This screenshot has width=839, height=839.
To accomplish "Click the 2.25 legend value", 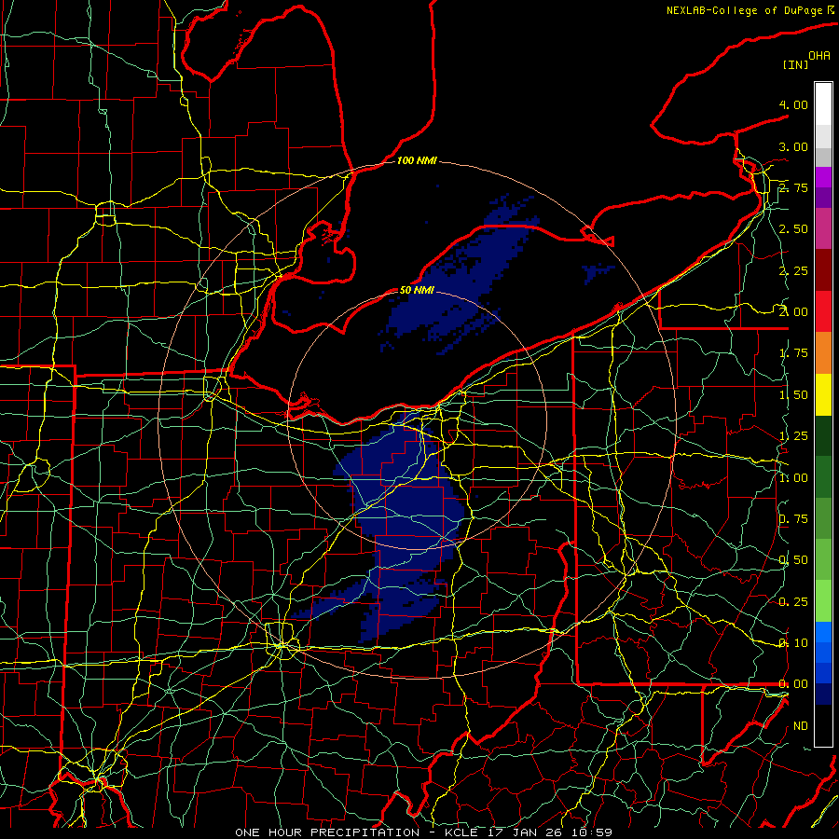I will 793,270.
